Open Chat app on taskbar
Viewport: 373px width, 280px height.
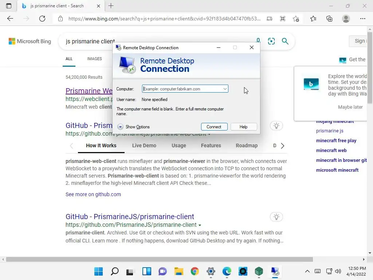(162, 271)
